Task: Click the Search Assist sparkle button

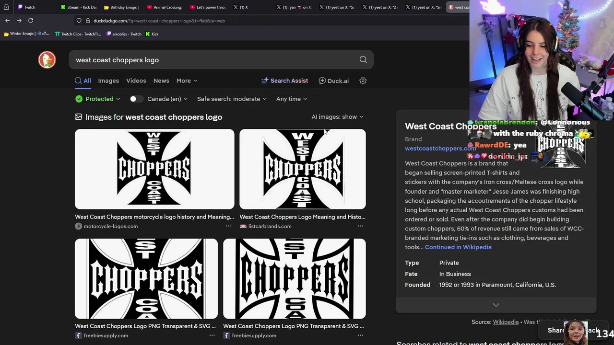Action: pyautogui.click(x=284, y=80)
